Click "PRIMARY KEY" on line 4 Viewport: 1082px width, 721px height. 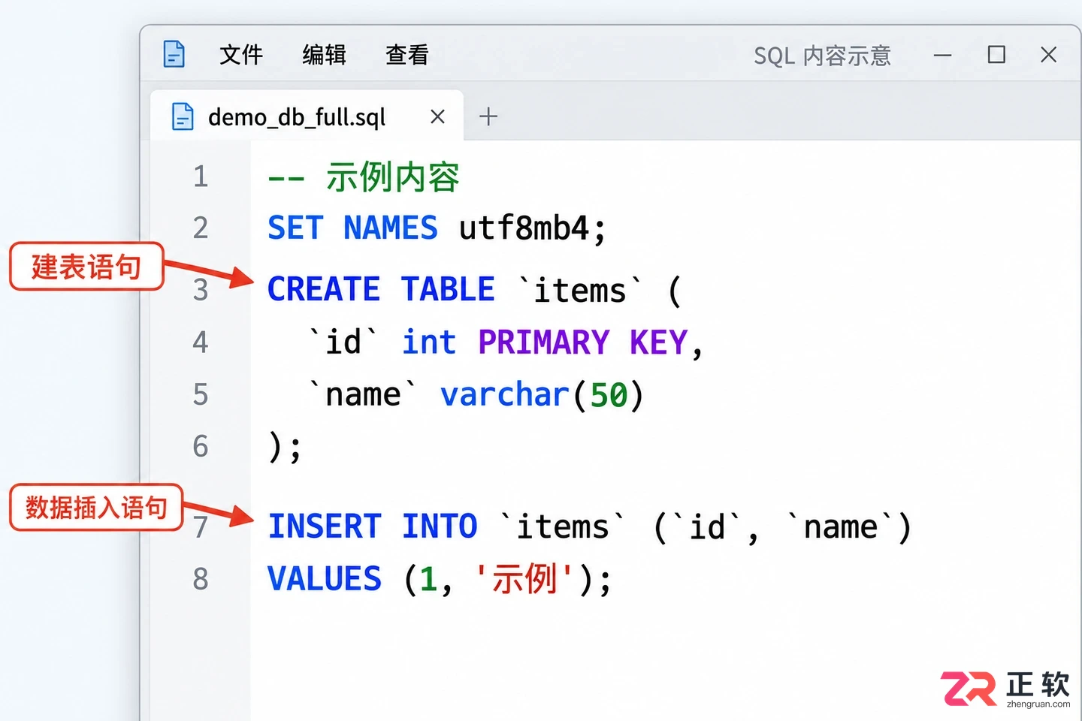pos(582,342)
